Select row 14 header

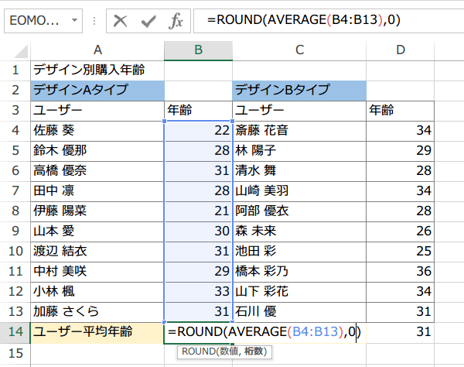(x=15, y=331)
